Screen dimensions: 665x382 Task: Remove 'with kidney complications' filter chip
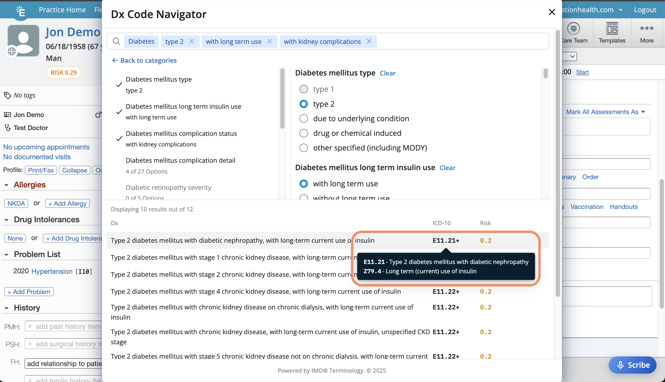pyautogui.click(x=369, y=41)
